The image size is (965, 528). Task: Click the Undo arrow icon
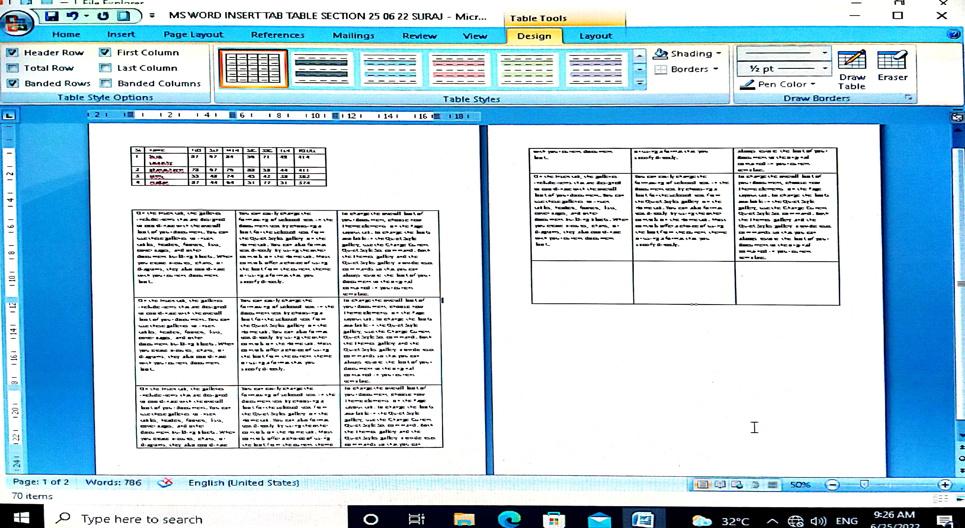pos(72,16)
